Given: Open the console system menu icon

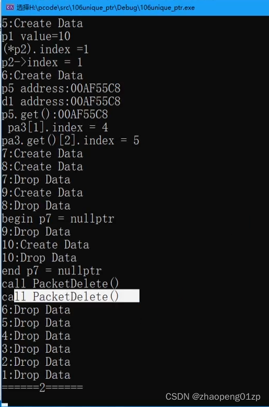Looking at the screenshot, I should point(10,7).
